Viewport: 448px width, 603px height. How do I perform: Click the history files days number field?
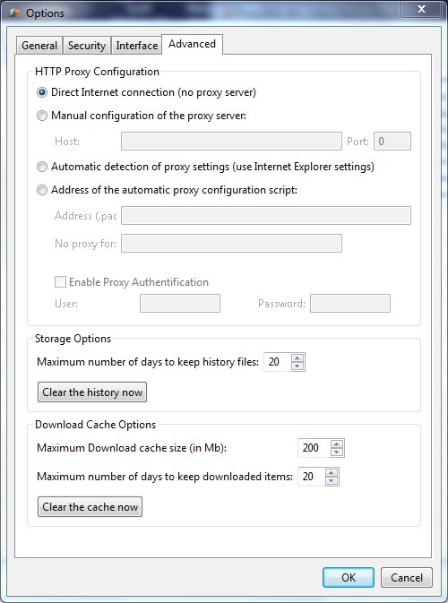[277, 362]
